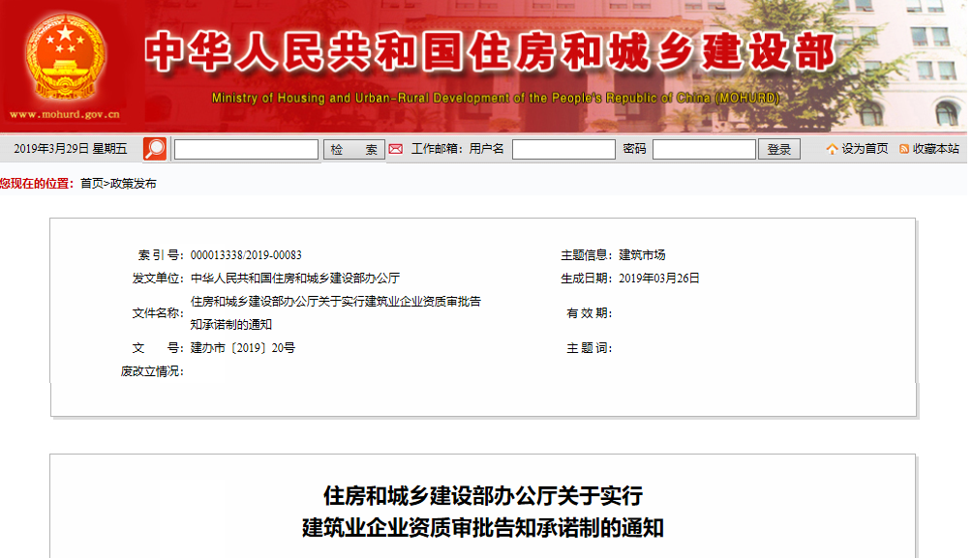
Task: Focus the site search text field
Action: tap(246, 150)
